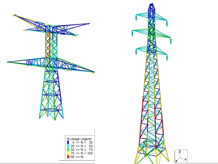Select the '100 <= %' legend entry
Screen dimensions: 218x164
(x=76, y=157)
